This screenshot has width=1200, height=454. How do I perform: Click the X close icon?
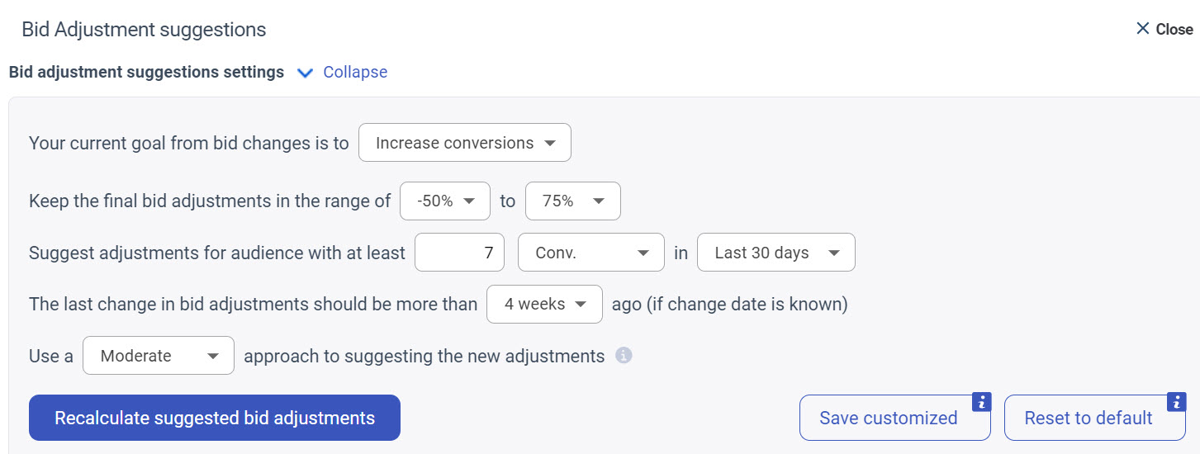tap(1143, 29)
